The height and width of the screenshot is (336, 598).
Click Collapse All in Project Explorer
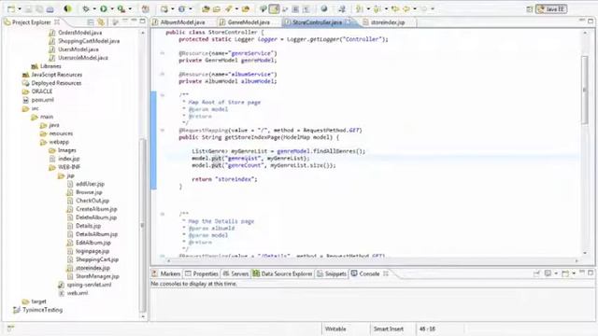point(91,22)
